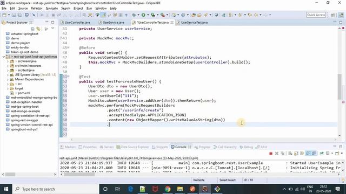Open the Display Selected Console dropdown
The height and width of the screenshot is (194, 346).
[332, 153]
